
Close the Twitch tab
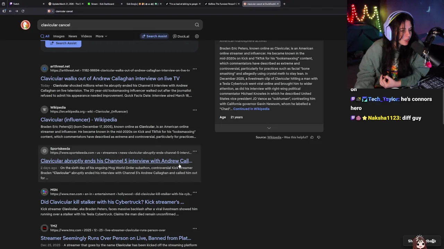[x=43, y=4]
